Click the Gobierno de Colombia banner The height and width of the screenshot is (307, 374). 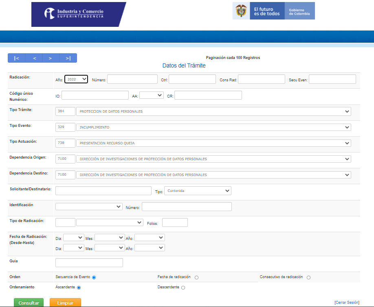tap(273, 11)
